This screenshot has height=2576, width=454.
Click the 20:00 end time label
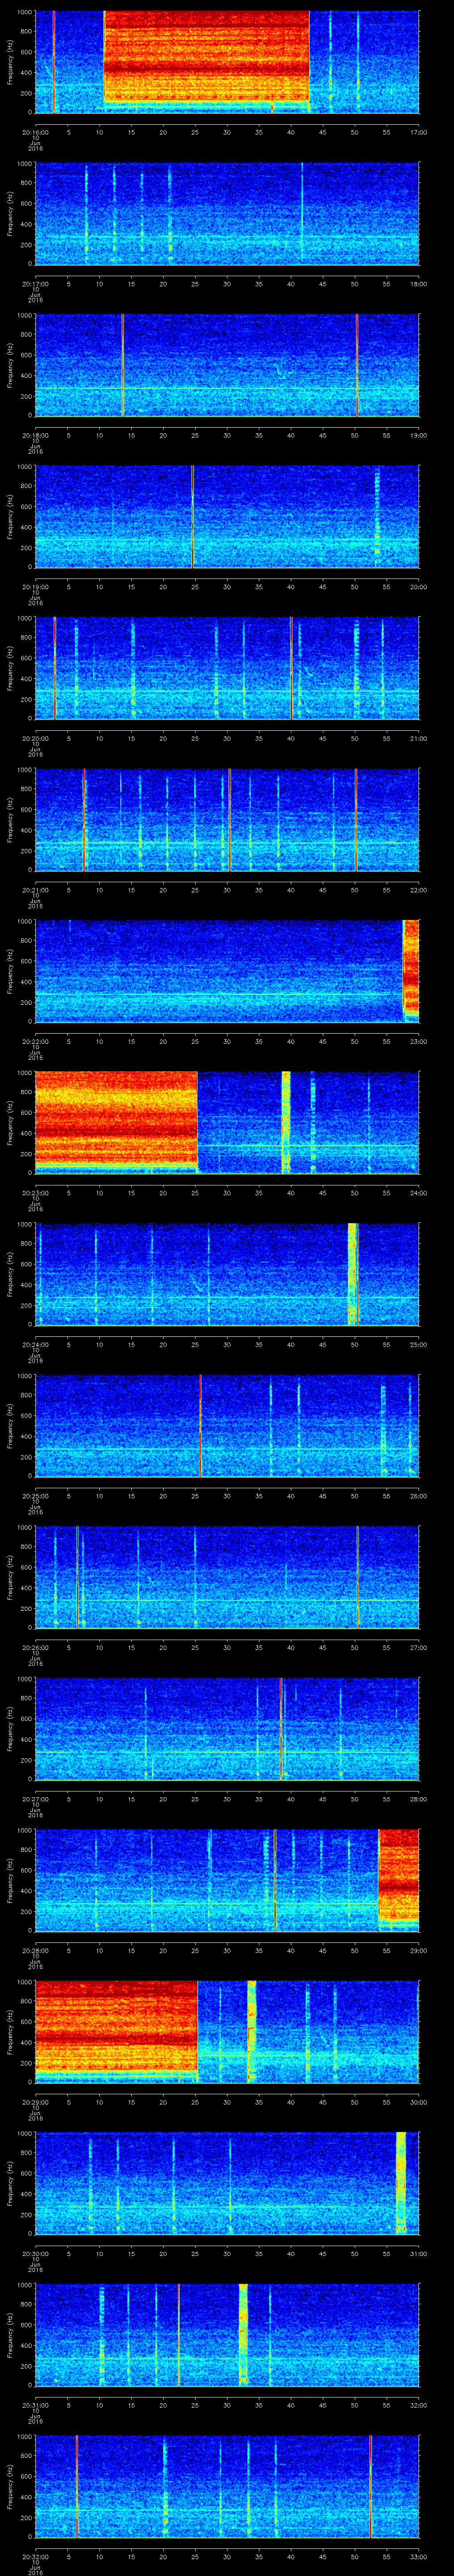click(418, 587)
